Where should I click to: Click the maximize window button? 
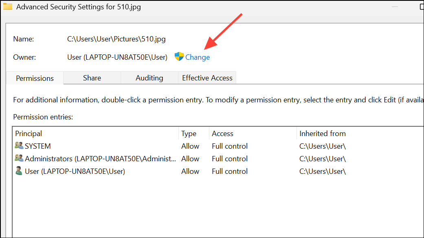click(422, 6)
